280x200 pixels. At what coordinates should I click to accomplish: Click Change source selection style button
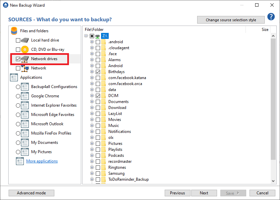[x=231, y=20]
